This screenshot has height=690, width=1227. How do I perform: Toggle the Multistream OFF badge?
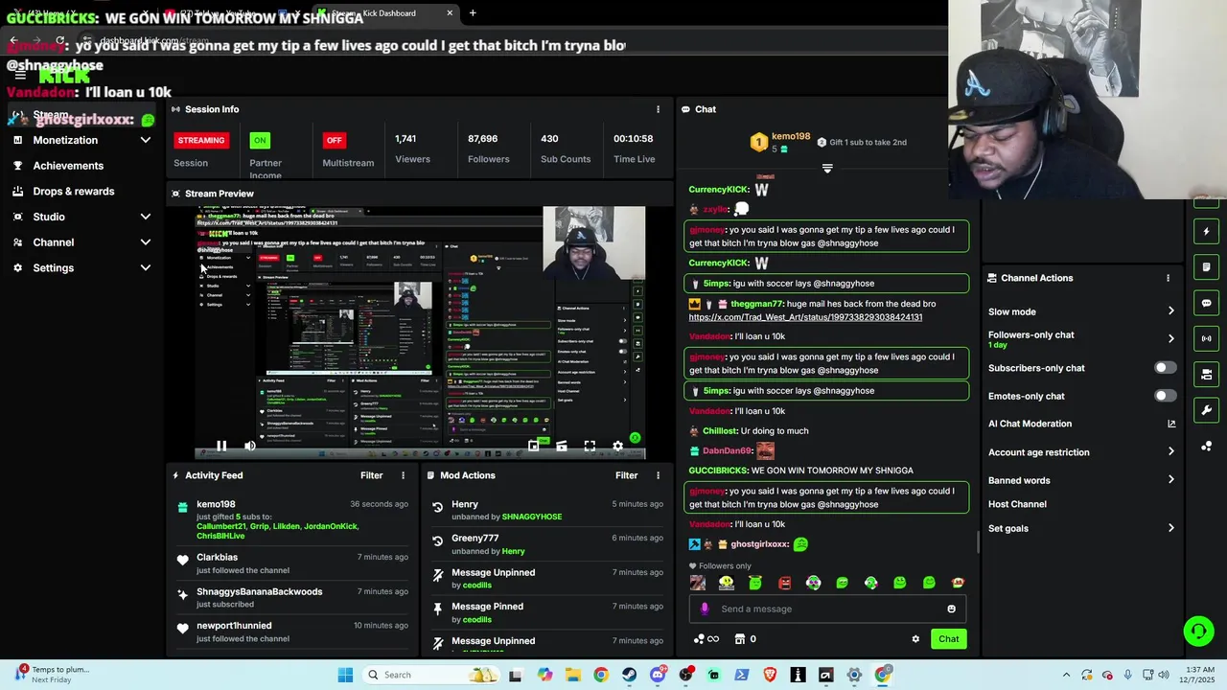[x=334, y=140]
